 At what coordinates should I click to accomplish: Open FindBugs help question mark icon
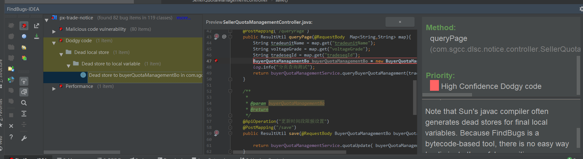pyautogui.click(x=11, y=137)
